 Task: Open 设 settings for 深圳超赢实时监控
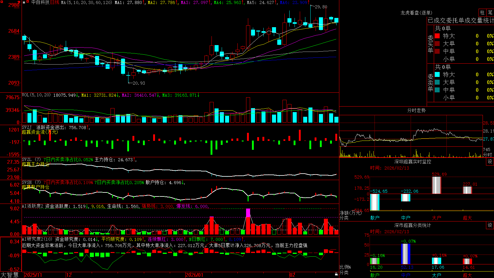pos(490,162)
